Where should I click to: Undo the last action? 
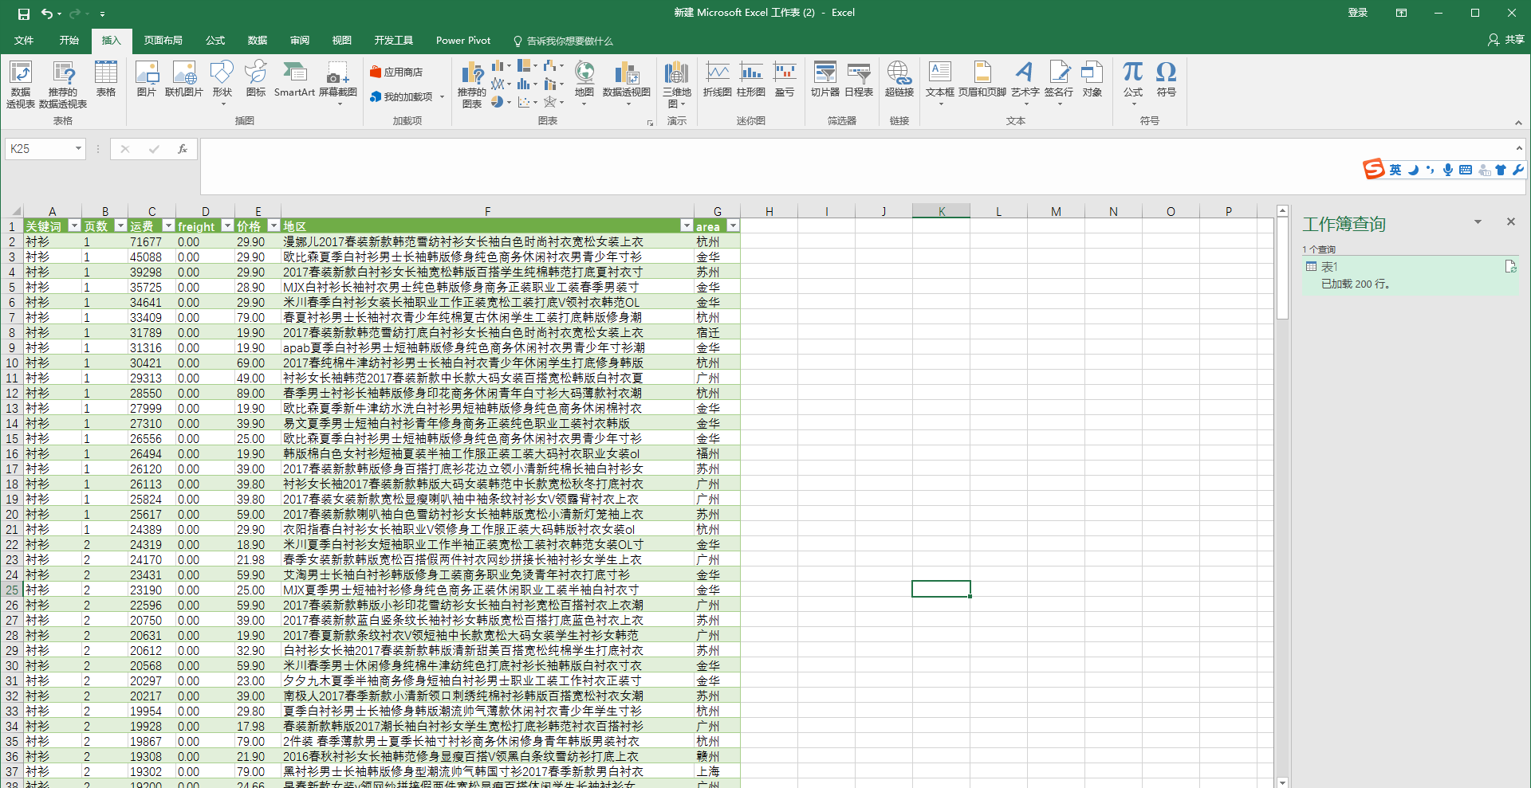pyautogui.click(x=47, y=14)
